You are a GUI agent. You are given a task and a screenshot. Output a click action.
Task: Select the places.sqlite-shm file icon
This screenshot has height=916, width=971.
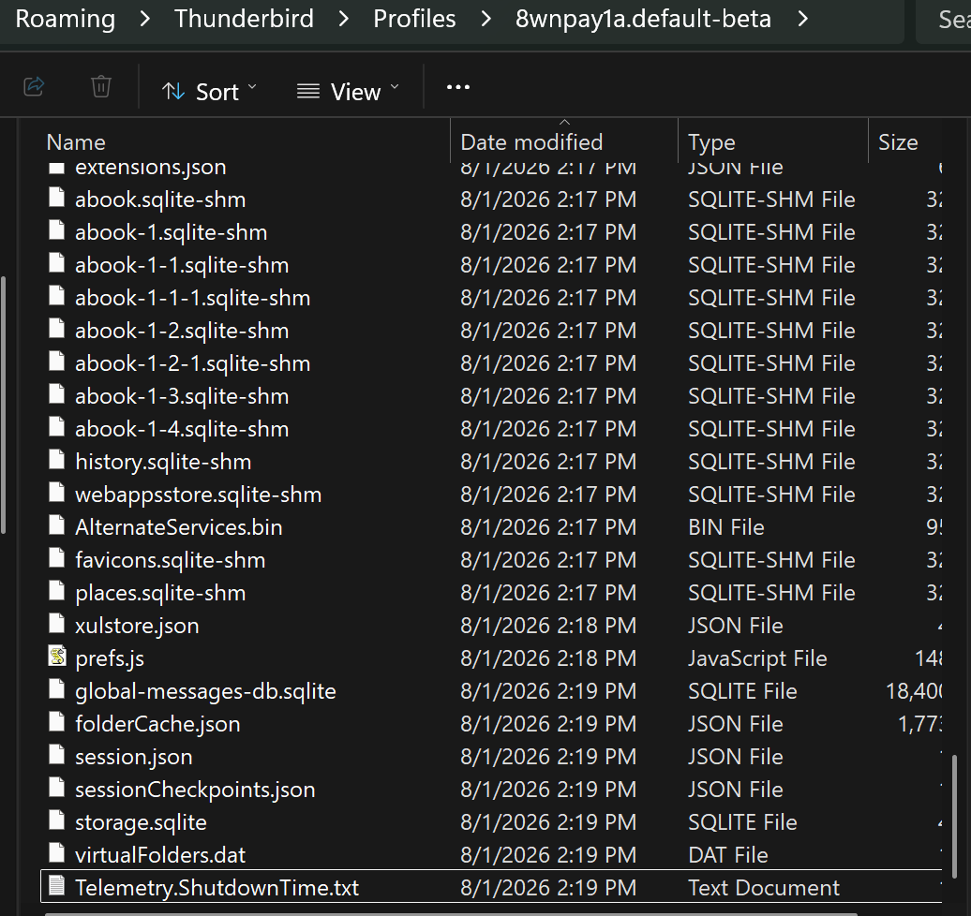57,592
